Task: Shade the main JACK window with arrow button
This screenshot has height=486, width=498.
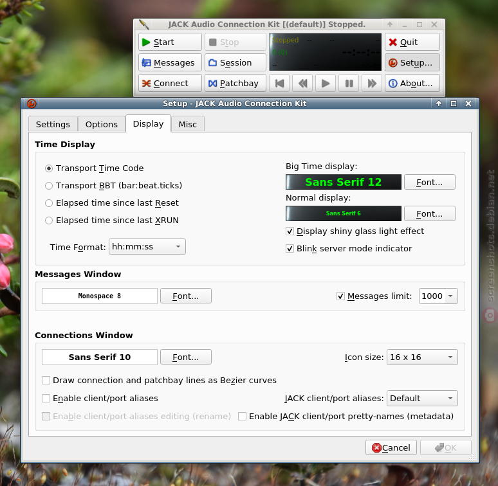Action: [390, 24]
